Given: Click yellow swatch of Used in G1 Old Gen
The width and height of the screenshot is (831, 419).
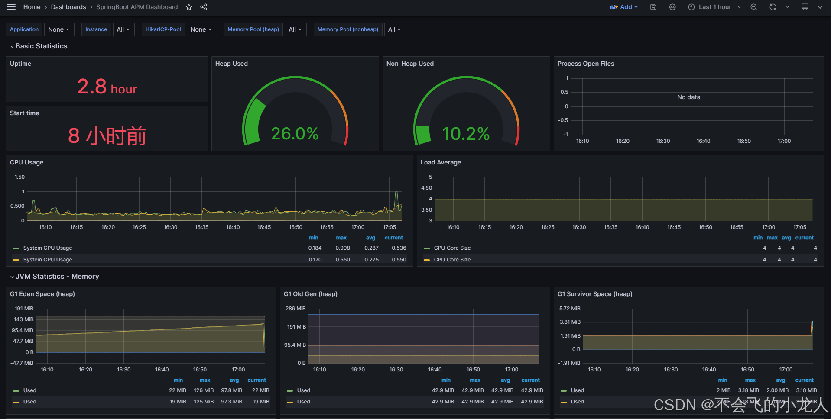Looking at the screenshot, I should tap(290, 402).
